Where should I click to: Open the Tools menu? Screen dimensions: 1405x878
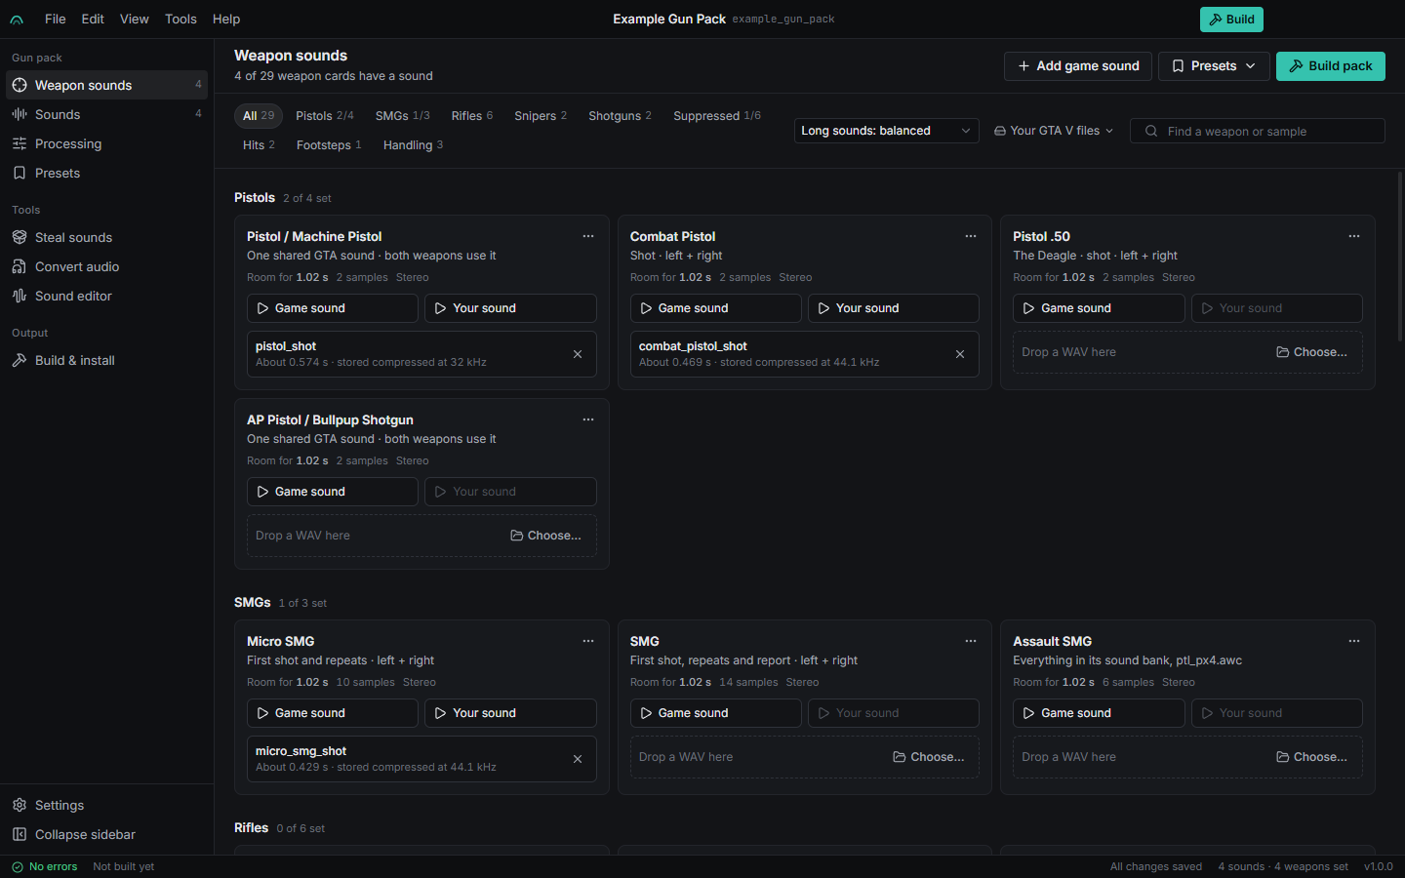point(181,20)
